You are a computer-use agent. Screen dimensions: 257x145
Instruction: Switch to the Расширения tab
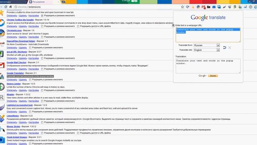44,2
